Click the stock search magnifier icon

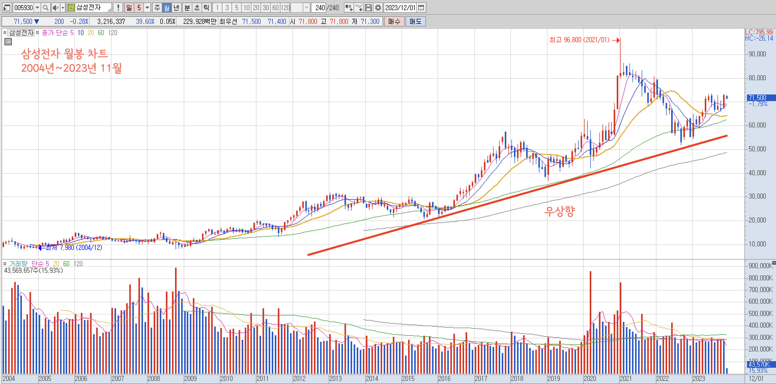46,8
